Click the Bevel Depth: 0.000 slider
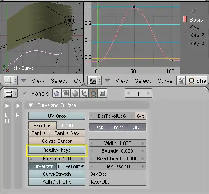The width and height of the screenshot is (209, 194). click(117, 159)
